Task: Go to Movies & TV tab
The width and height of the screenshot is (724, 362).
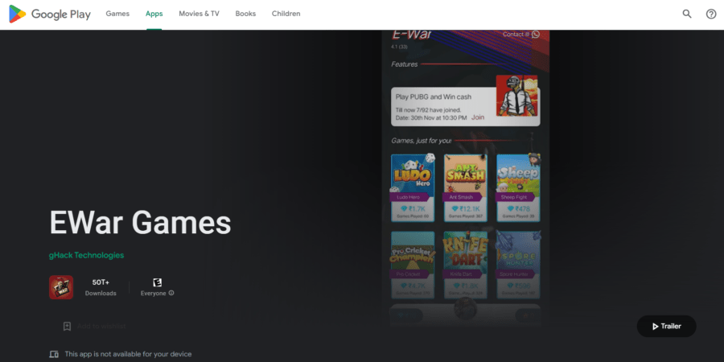Action: (199, 14)
